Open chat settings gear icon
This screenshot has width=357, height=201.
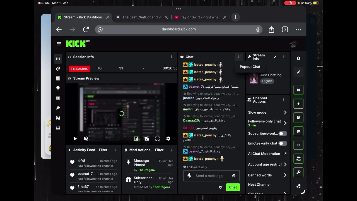220,187
